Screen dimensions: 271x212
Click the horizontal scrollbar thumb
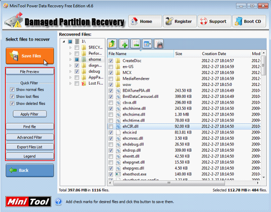(x=169, y=183)
